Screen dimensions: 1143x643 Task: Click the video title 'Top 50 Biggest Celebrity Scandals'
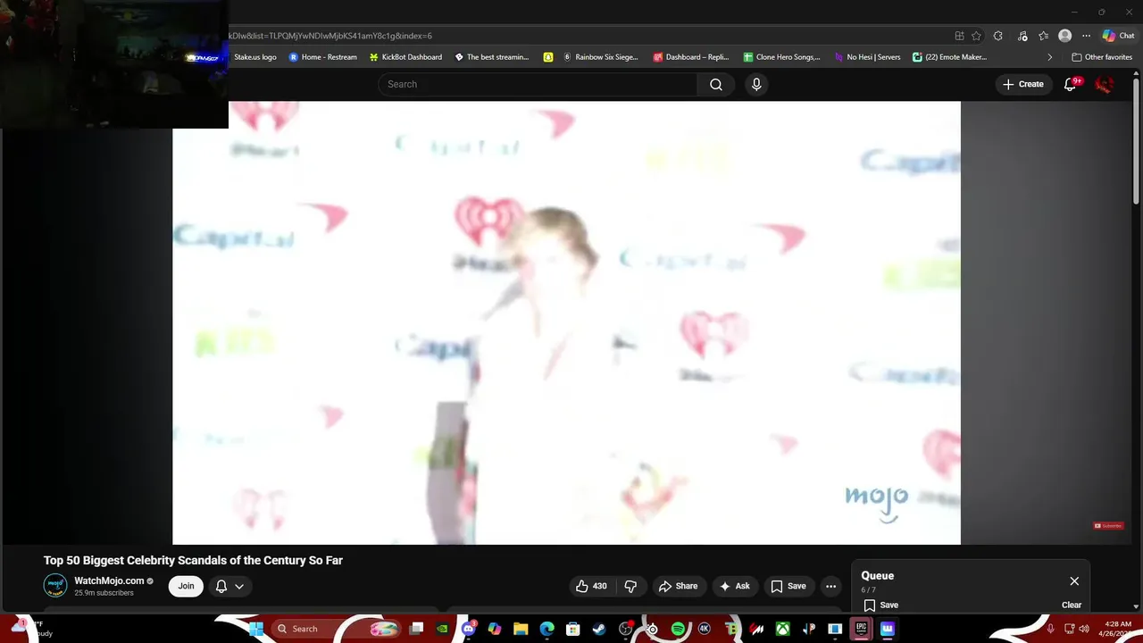tap(193, 561)
